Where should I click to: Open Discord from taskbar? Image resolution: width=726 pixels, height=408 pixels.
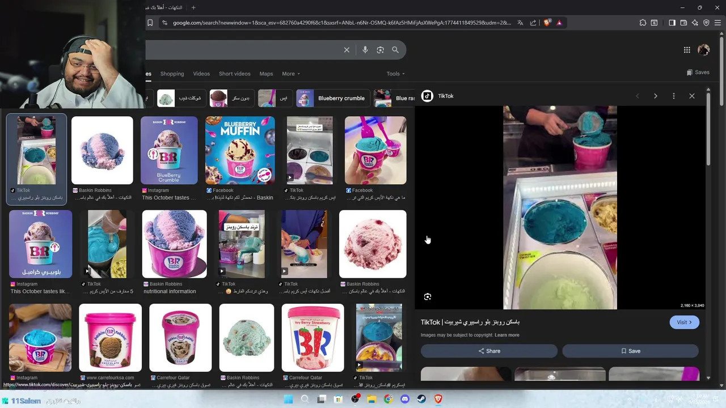405,399
